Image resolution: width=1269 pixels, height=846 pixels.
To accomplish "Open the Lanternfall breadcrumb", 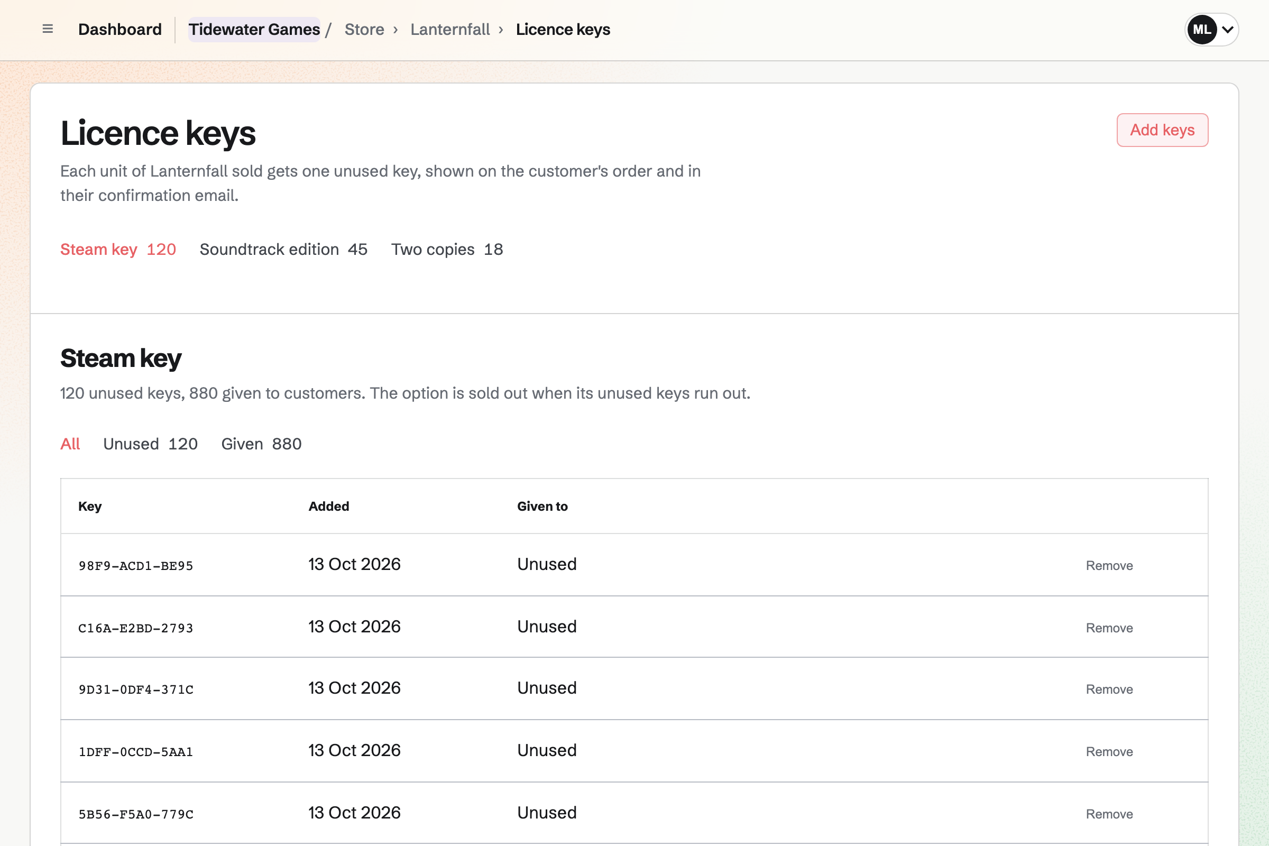I will (450, 29).
